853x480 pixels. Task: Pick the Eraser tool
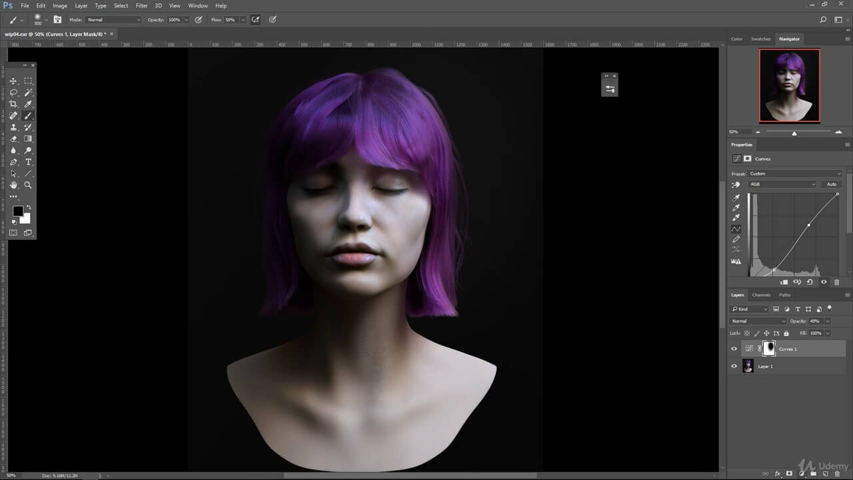[13, 139]
